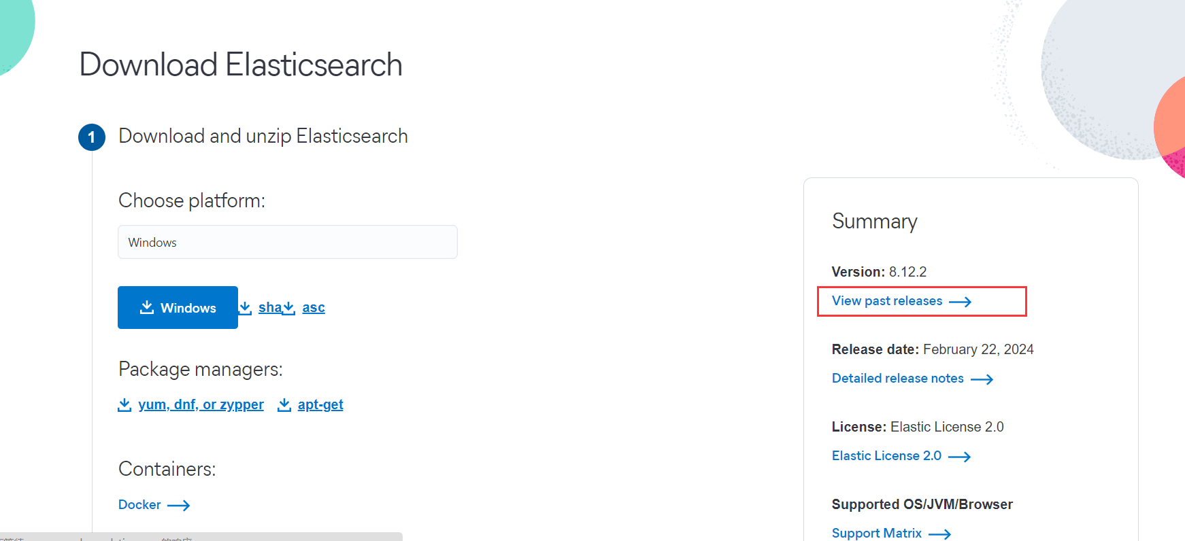Click the Choose platform: label
The width and height of the screenshot is (1185, 541).
[x=192, y=200]
